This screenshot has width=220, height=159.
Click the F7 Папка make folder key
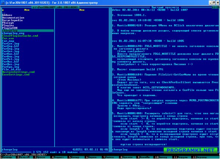click(110, 157)
